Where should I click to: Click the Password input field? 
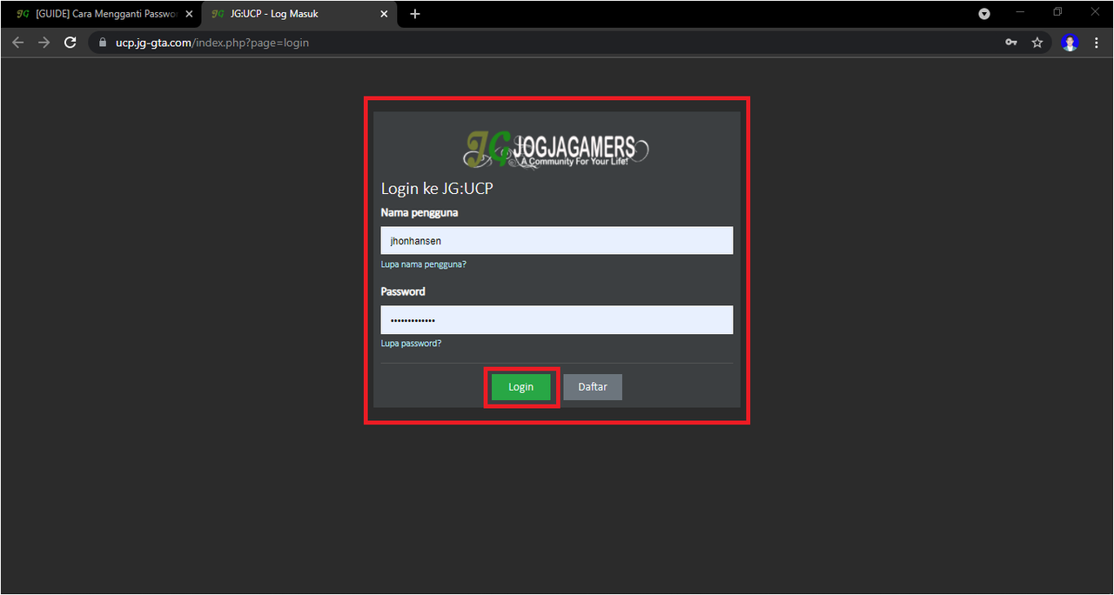(x=557, y=320)
